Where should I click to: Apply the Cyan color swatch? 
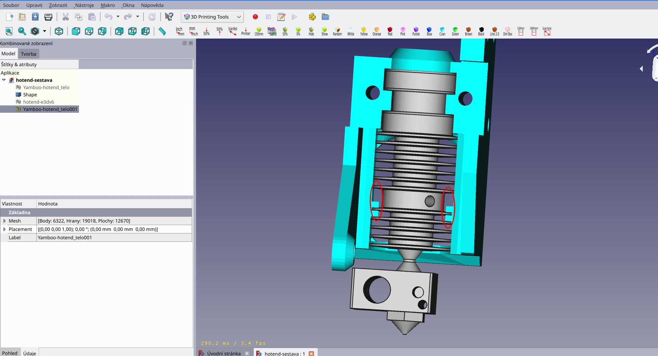click(442, 31)
